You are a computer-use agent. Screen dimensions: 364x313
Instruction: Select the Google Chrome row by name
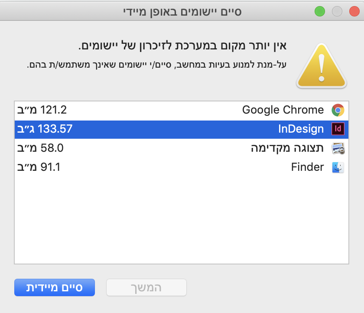pyautogui.click(x=283, y=110)
